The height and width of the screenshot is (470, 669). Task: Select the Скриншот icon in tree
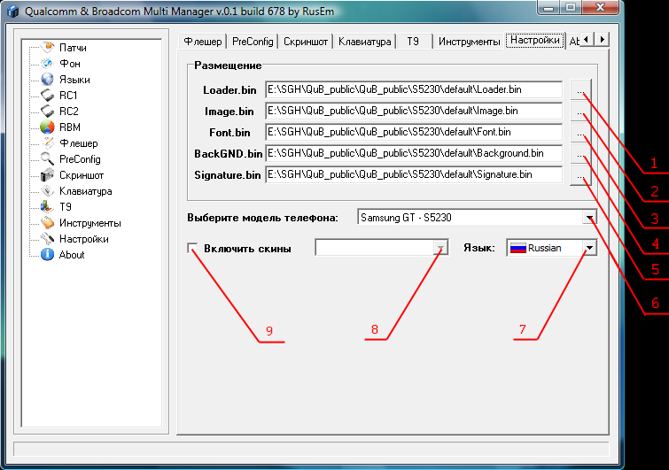pos(49,175)
